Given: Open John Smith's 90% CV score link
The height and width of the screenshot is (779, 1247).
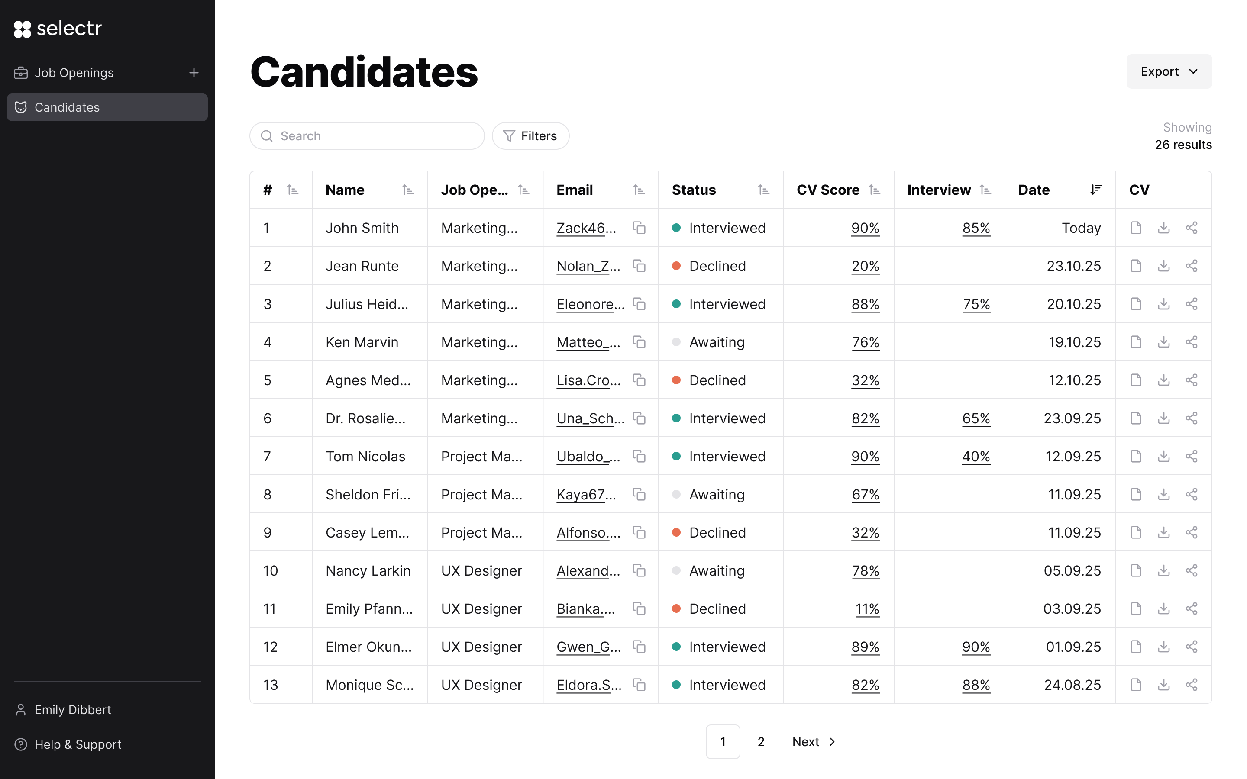Looking at the screenshot, I should [865, 228].
